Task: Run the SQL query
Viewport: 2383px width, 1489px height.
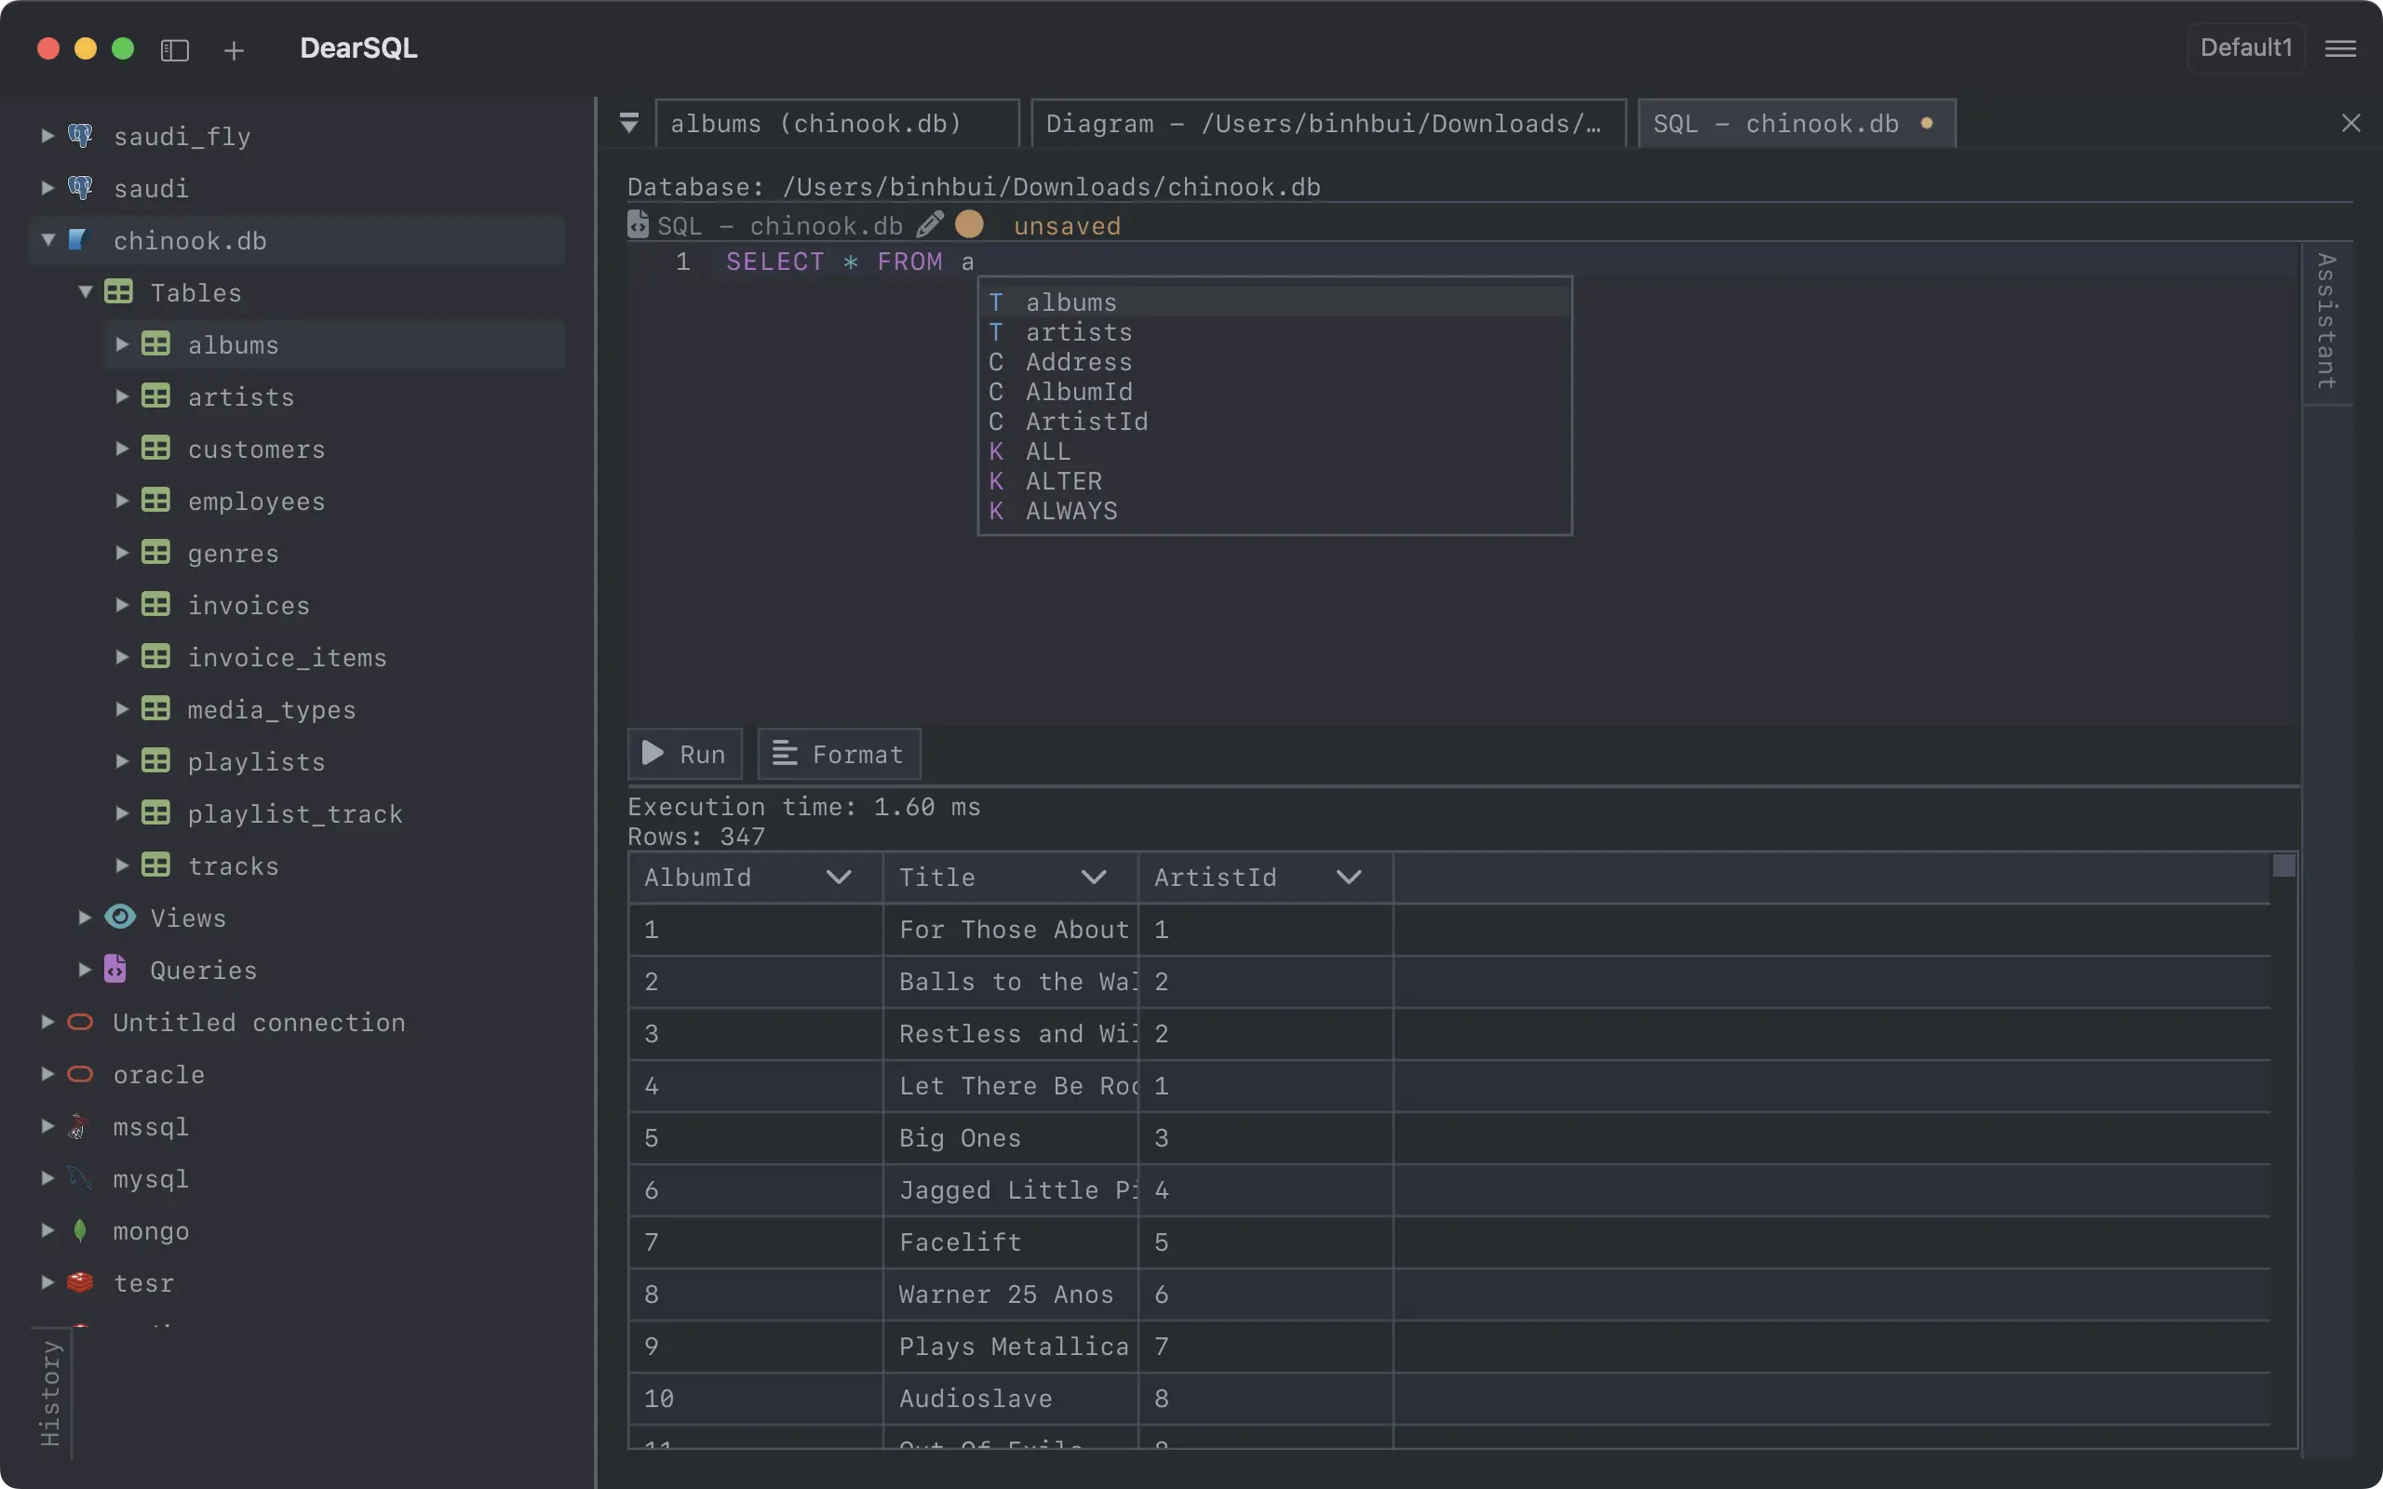Action: tap(684, 755)
